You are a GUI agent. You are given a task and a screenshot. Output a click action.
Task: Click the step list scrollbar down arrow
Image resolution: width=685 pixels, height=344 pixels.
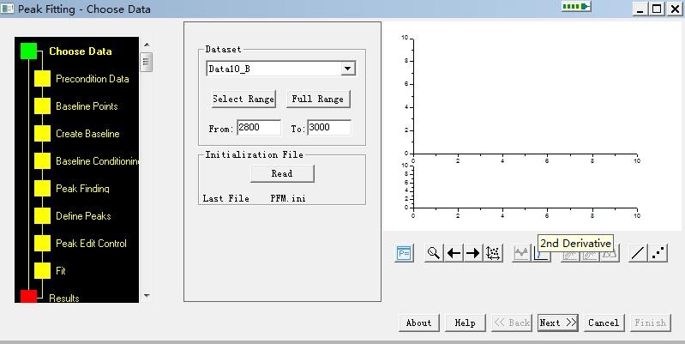[x=147, y=296]
